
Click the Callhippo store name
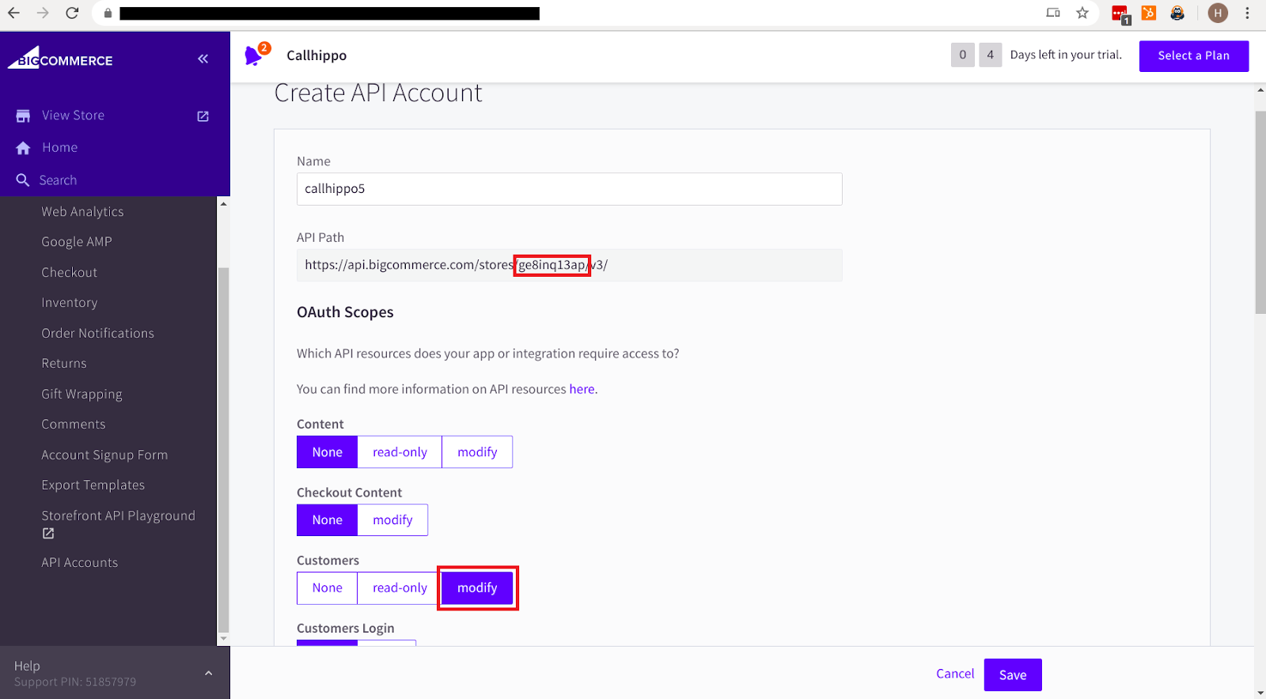pyautogui.click(x=316, y=55)
